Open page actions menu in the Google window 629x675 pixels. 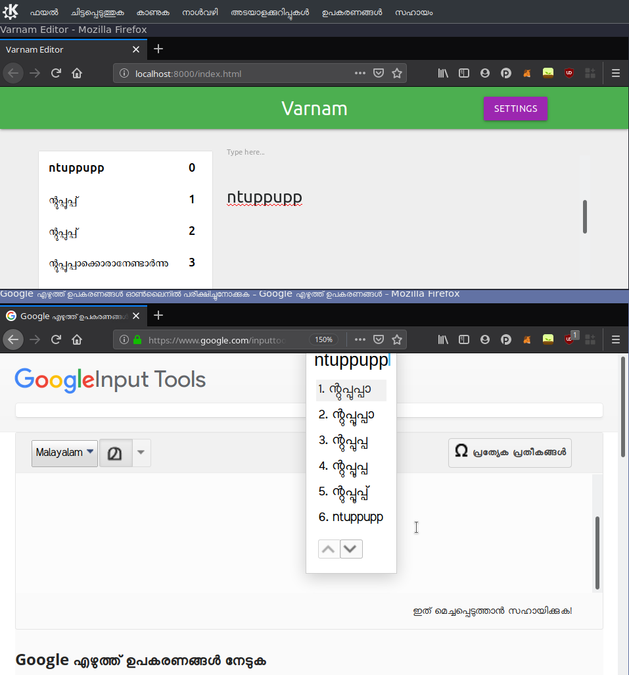pos(360,339)
